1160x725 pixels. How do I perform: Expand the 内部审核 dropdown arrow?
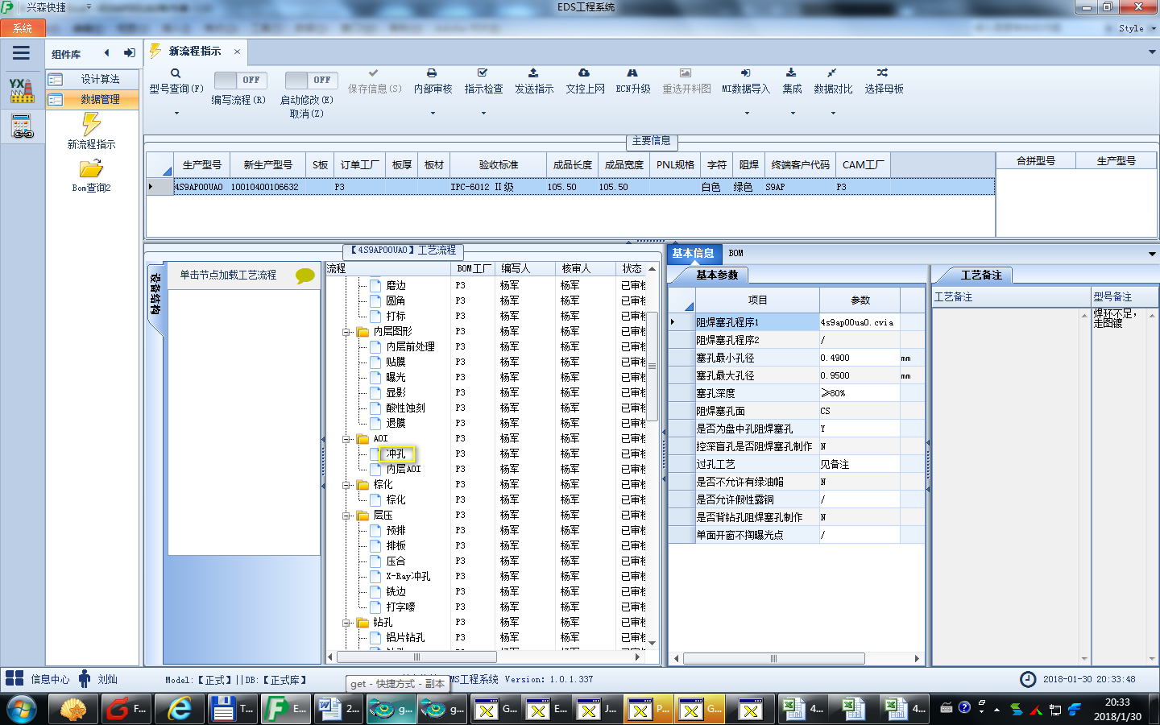(433, 114)
